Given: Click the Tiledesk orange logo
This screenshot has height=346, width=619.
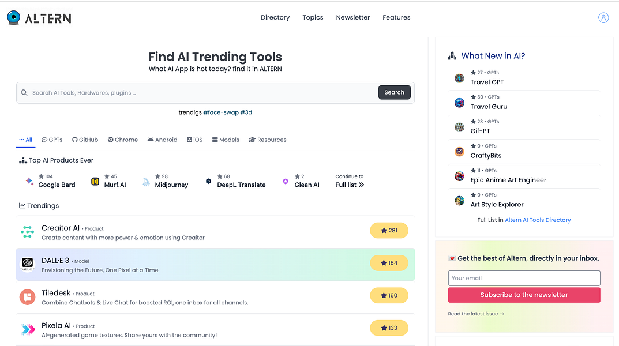Looking at the screenshot, I should click(x=28, y=296).
